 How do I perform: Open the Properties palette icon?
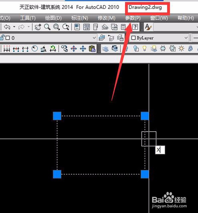pos(77,27)
